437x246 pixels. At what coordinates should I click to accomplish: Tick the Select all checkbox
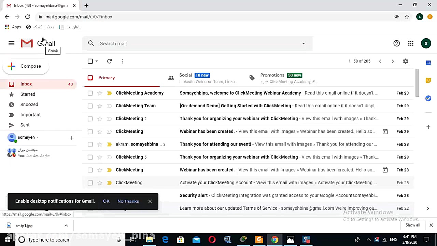90,61
